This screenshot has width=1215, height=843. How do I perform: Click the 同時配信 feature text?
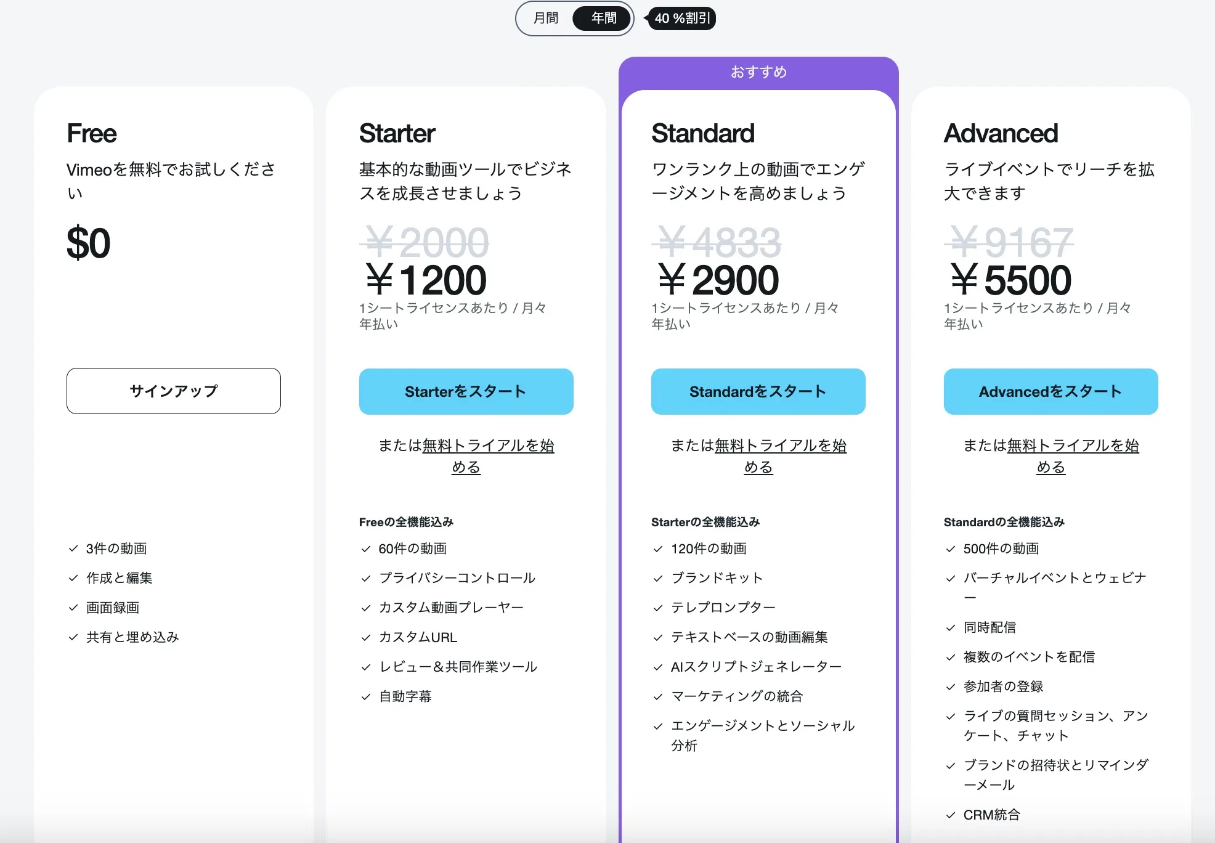click(x=990, y=627)
